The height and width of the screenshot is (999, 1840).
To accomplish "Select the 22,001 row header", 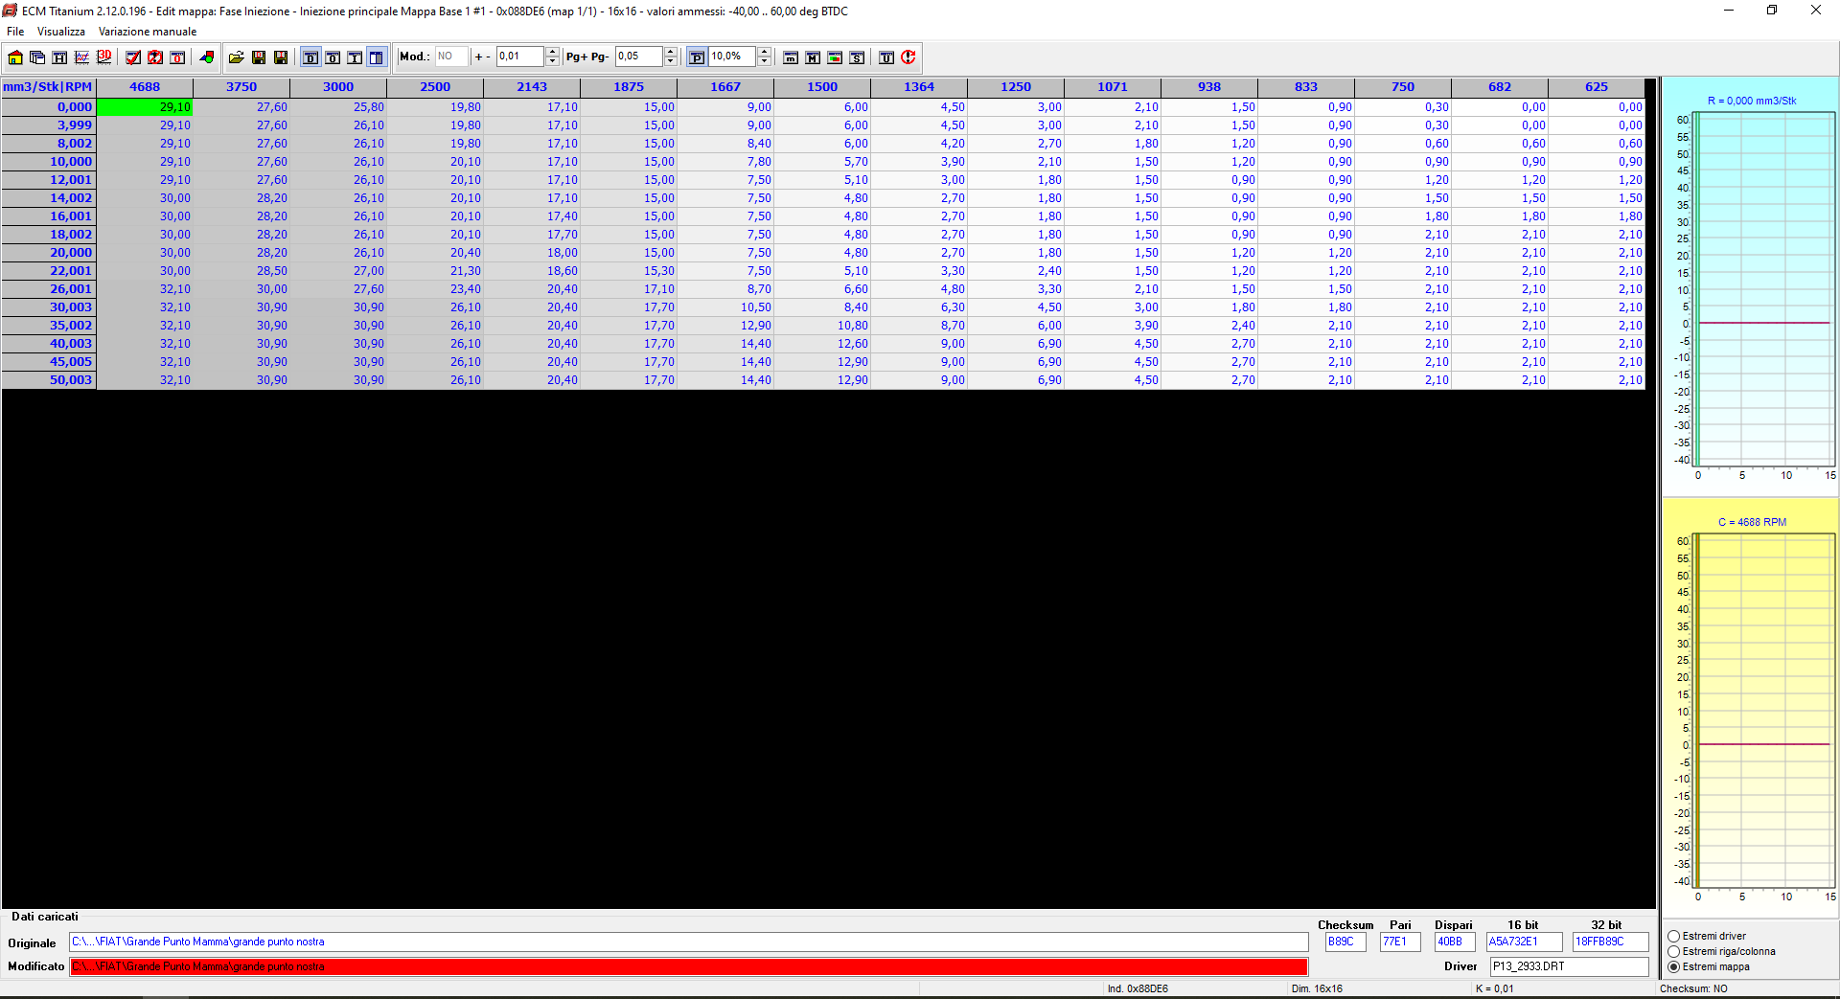I will click(49, 271).
